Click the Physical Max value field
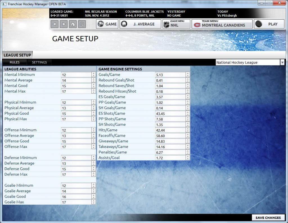 click(76, 119)
